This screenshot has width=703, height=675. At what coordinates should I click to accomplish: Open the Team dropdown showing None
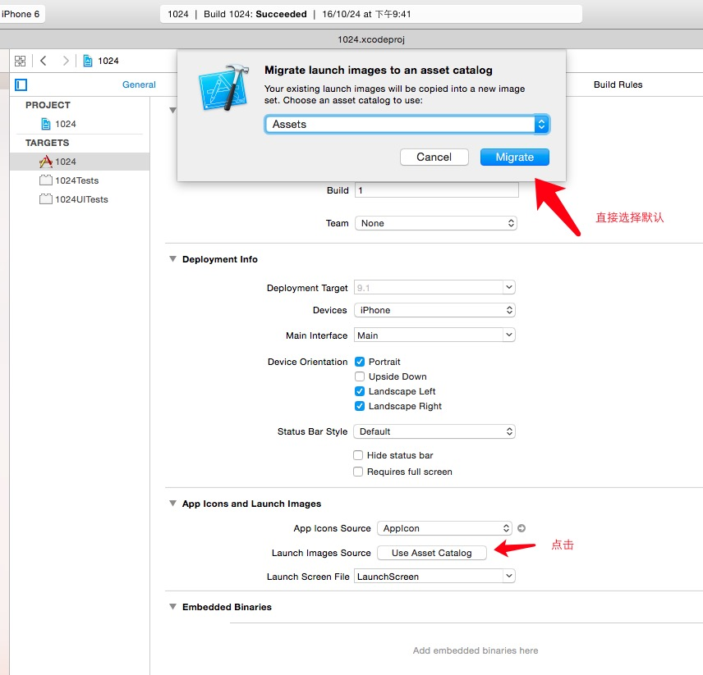tap(436, 223)
